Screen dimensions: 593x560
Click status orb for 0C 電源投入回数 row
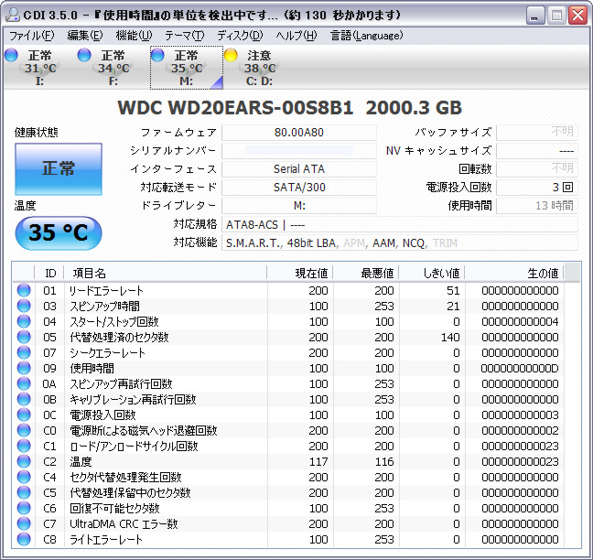point(24,415)
